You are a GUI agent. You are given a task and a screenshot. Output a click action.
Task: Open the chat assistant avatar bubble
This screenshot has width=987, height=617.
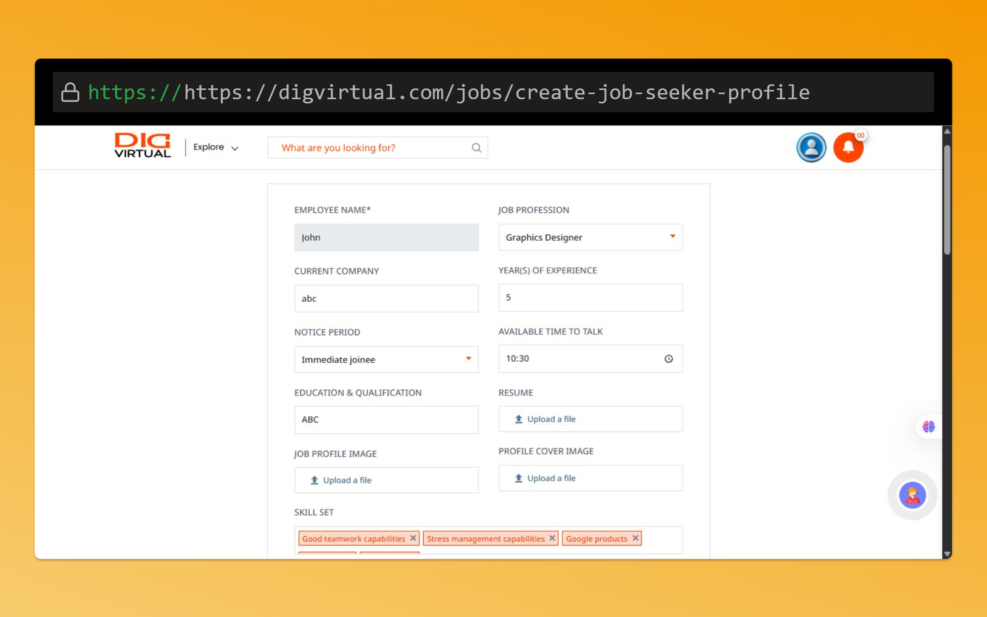(x=912, y=495)
